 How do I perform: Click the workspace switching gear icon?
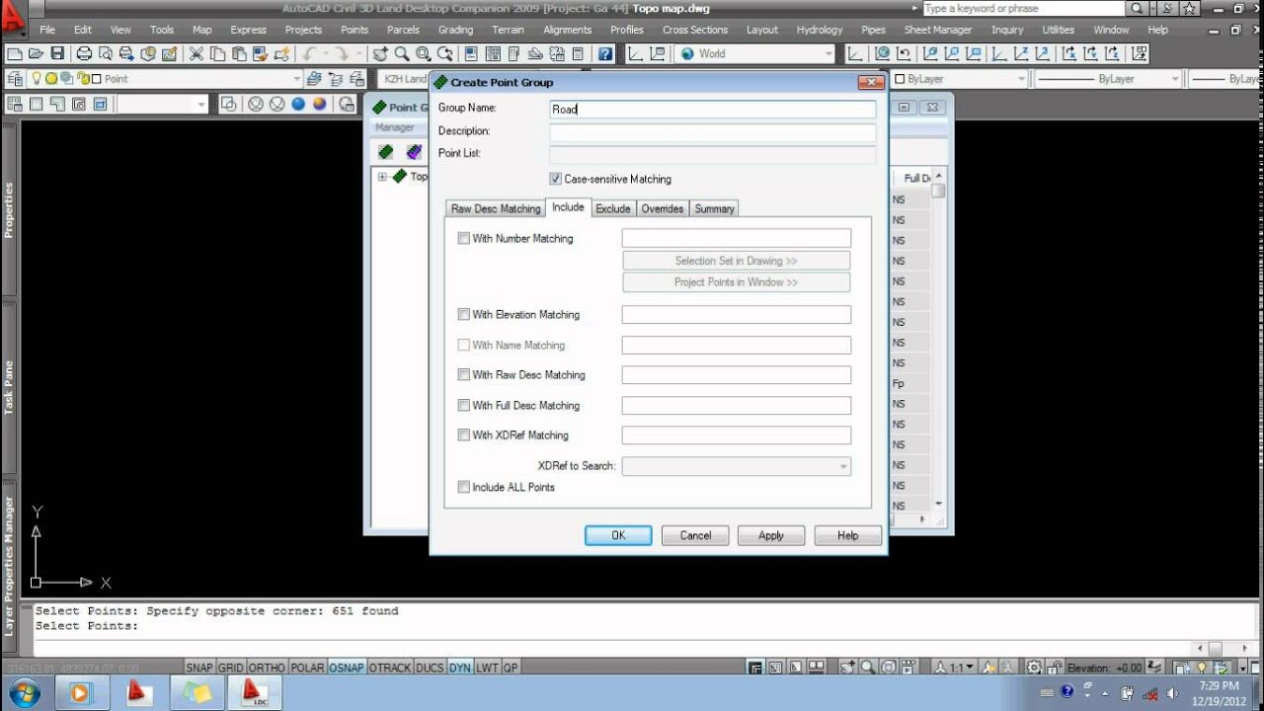[1034, 668]
